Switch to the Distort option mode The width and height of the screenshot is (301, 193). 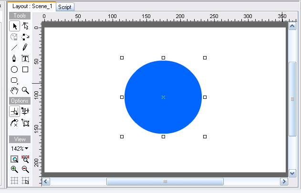[x=25, y=123]
